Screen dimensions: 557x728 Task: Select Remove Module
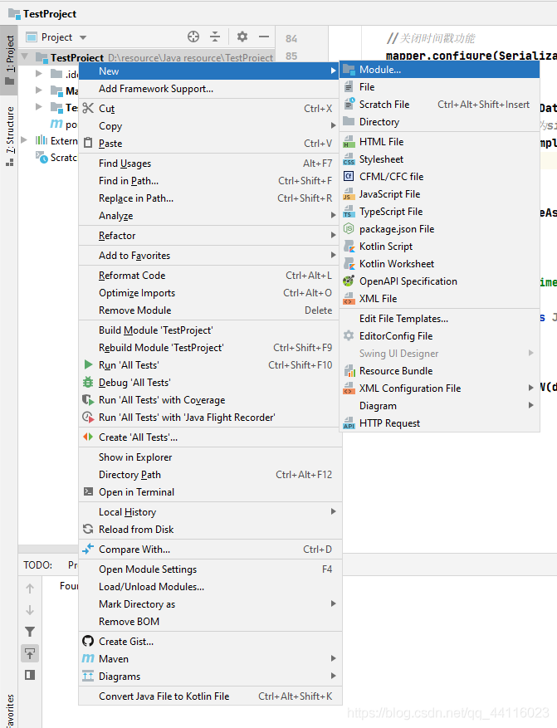point(210,310)
